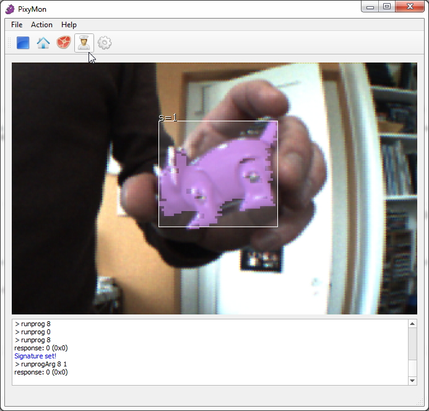Switch to raw video with meat icon
This screenshot has width=429, height=411.
click(64, 43)
